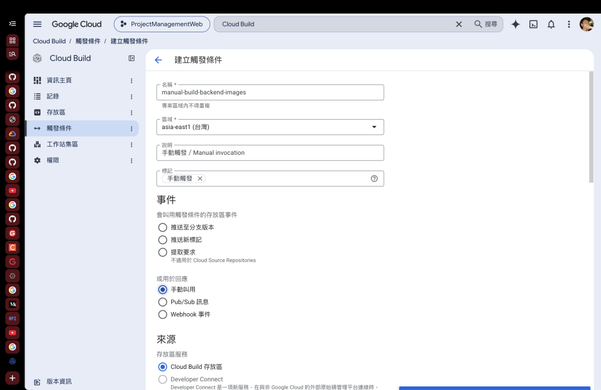This screenshot has height=390, width=601.
Task: Click the Cloud Build breadcrumb link
Action: (49, 41)
